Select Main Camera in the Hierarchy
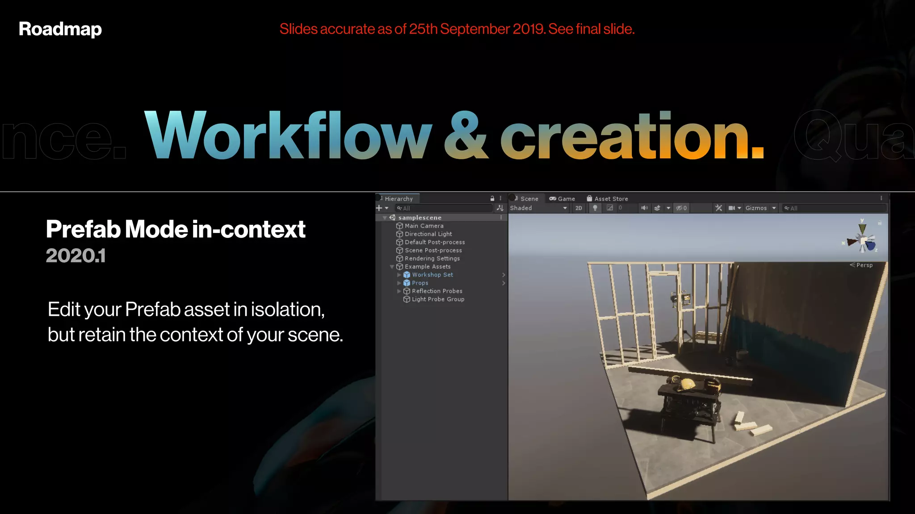Viewport: 915px width, 514px height. (x=424, y=226)
